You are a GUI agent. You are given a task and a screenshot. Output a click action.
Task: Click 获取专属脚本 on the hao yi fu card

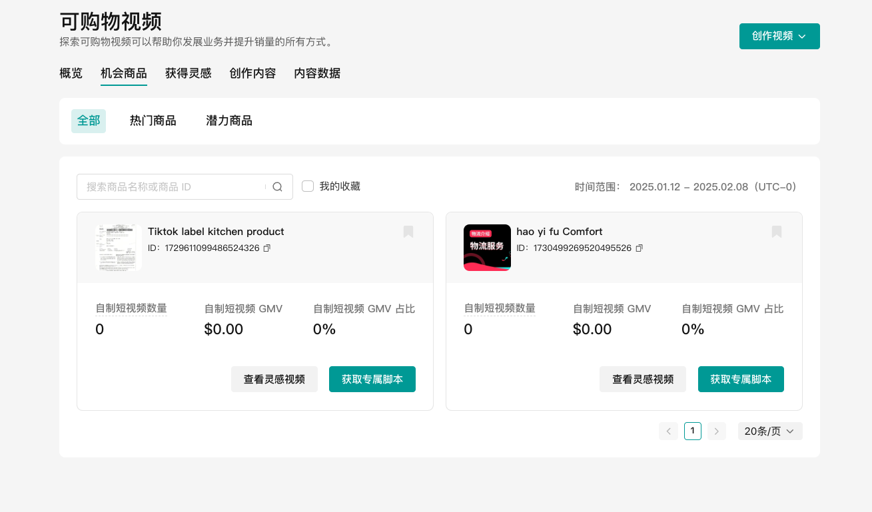click(741, 379)
